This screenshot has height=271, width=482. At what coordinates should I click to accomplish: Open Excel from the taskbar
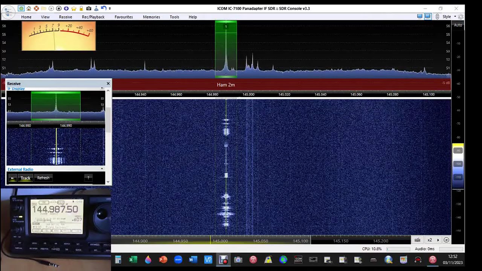[133, 259]
